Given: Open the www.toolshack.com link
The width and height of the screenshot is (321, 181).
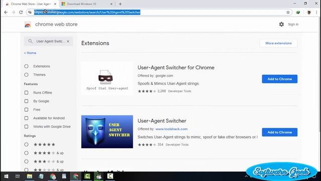Looking at the screenshot, I should 172,129.
